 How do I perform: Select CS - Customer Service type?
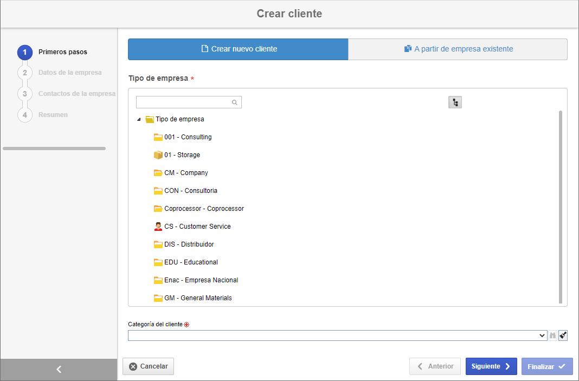pos(197,227)
